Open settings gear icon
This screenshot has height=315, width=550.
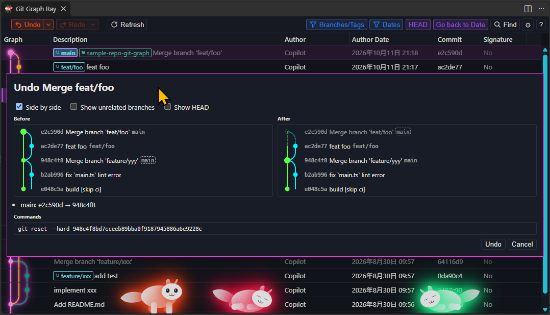click(528, 25)
